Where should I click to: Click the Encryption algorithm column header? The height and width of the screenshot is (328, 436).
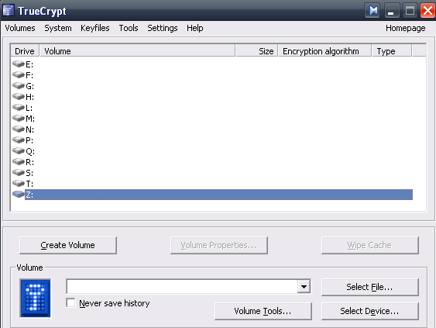[324, 51]
